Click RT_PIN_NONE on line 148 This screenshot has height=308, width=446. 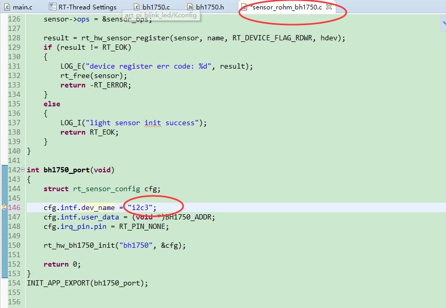(142, 226)
